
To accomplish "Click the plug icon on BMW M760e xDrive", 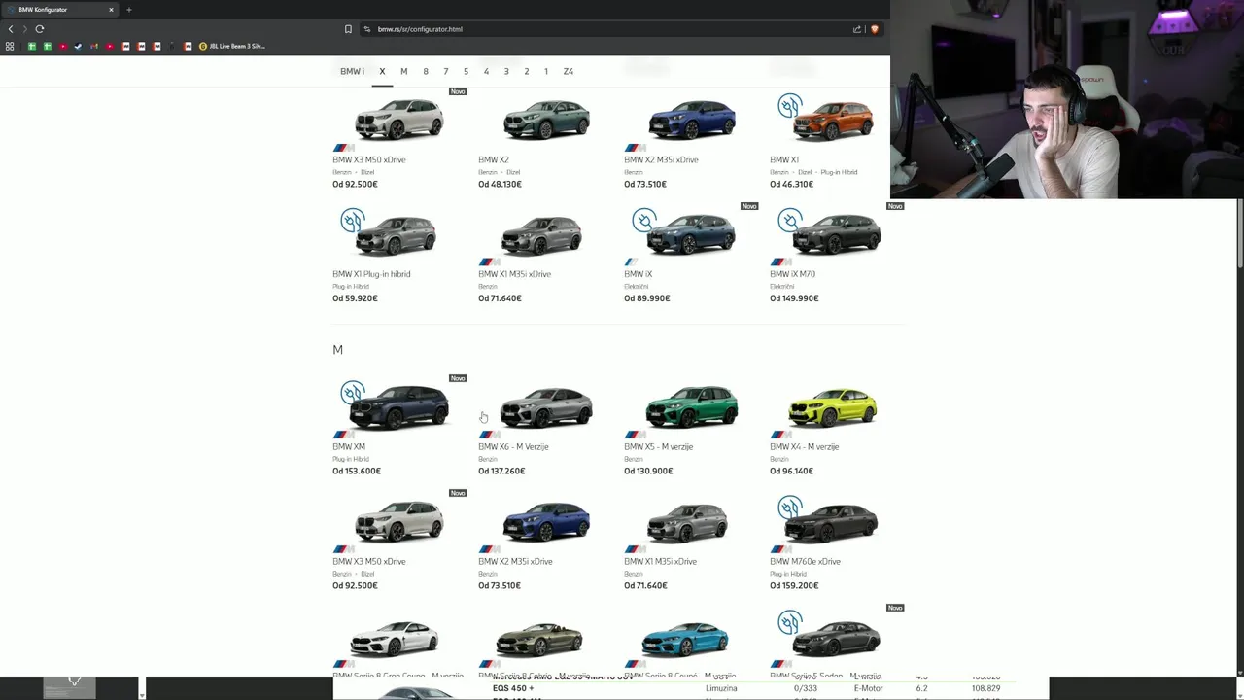I will (789, 507).
